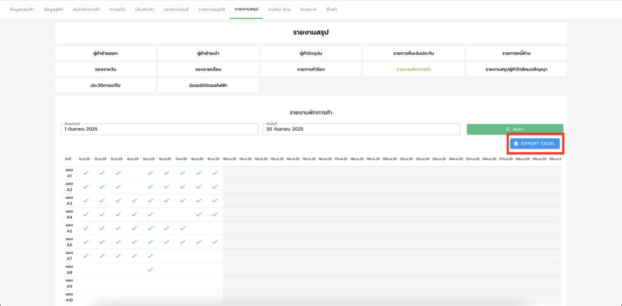The width and height of the screenshot is (622, 306).
Task: Click the check mark for A7 on 1ก.ย.25
Action: coord(86,256)
